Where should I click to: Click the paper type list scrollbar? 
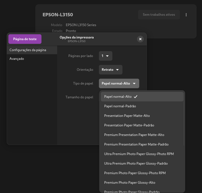click(184, 119)
